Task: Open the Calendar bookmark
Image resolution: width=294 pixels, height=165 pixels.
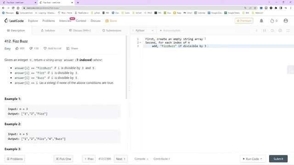Action: 200,13
